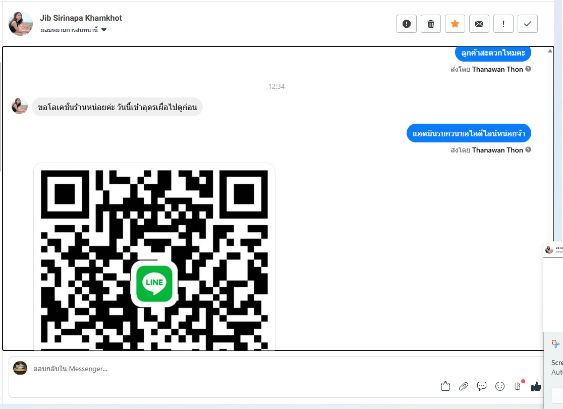
Task: Select the แอดมินรบกวนขอไอดีไลน์หน่อยจ้า message bubble
Action: point(469,133)
